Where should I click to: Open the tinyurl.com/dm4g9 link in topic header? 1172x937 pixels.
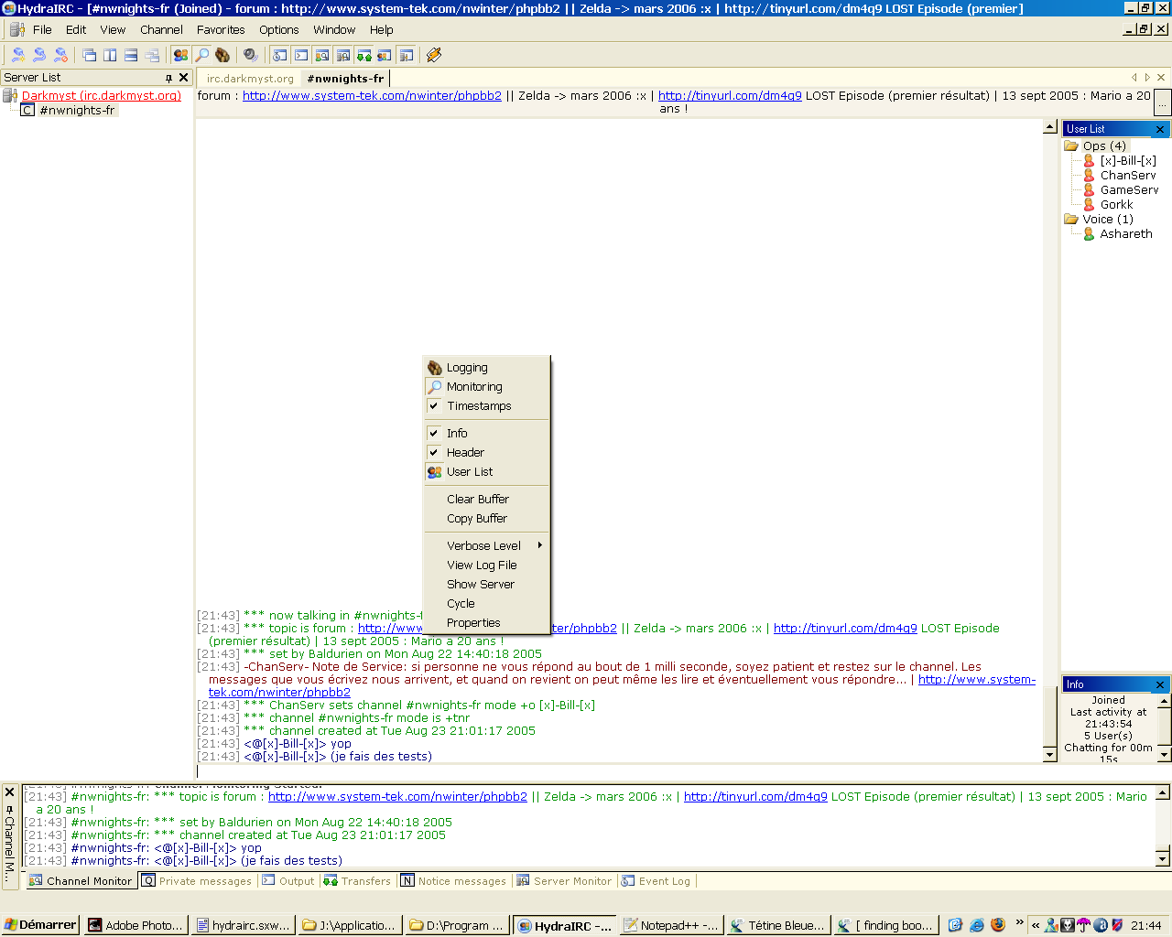[x=730, y=95]
